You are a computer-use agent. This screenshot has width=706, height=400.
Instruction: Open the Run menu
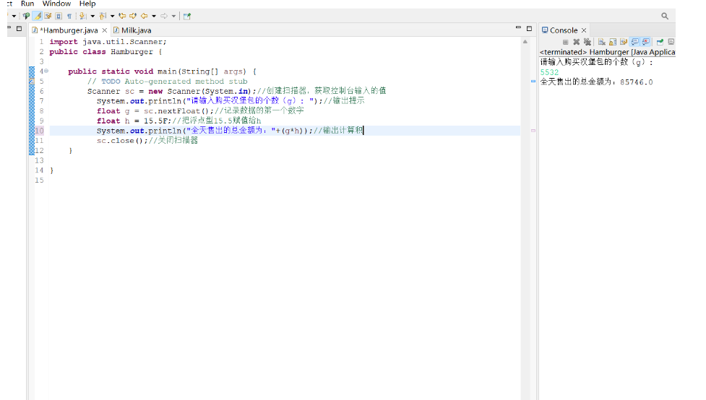coord(27,4)
